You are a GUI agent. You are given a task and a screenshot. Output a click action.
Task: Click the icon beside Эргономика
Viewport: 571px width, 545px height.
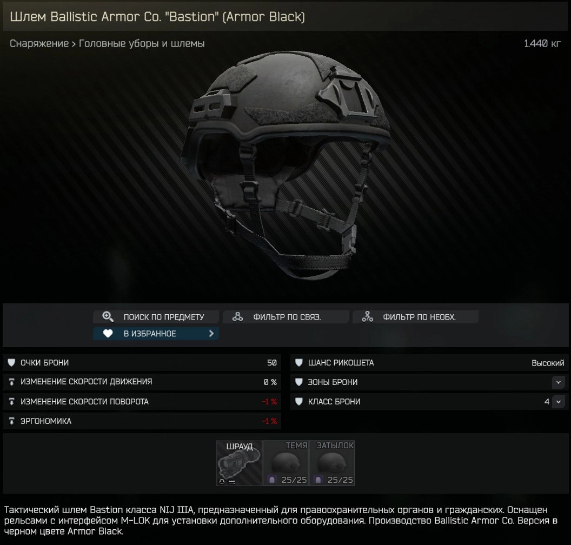pyautogui.click(x=12, y=421)
